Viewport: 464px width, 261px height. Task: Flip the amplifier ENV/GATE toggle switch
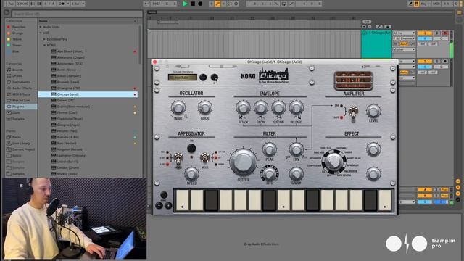(x=353, y=113)
